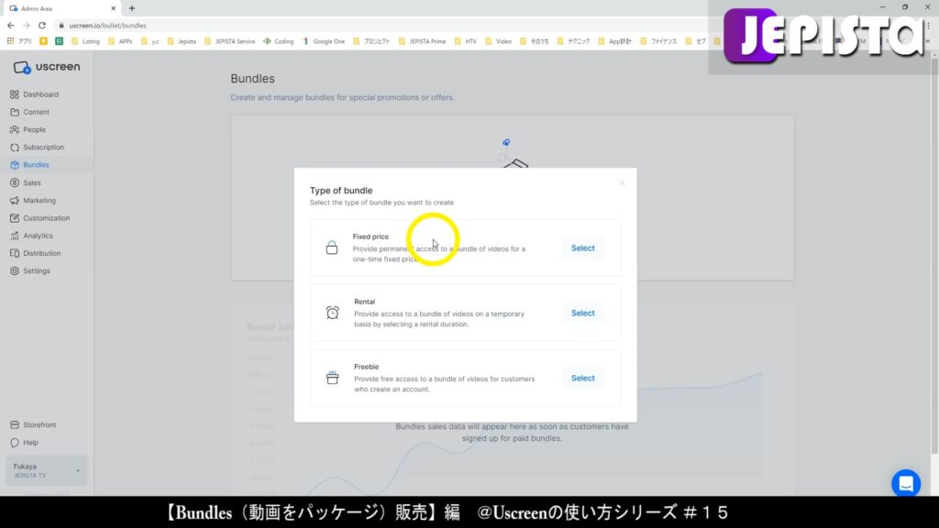The image size is (939, 528).
Task: Click the Freebie option title
Action: click(367, 367)
